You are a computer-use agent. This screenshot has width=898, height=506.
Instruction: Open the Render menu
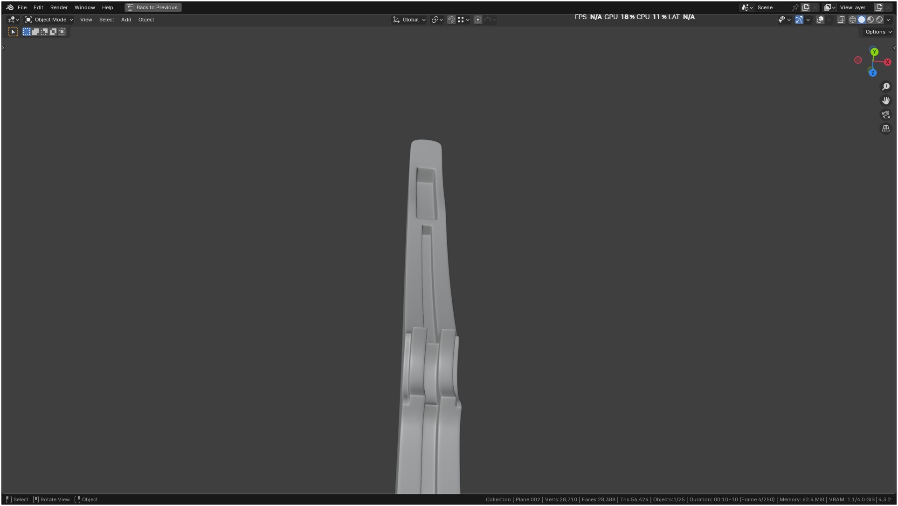pyautogui.click(x=59, y=7)
